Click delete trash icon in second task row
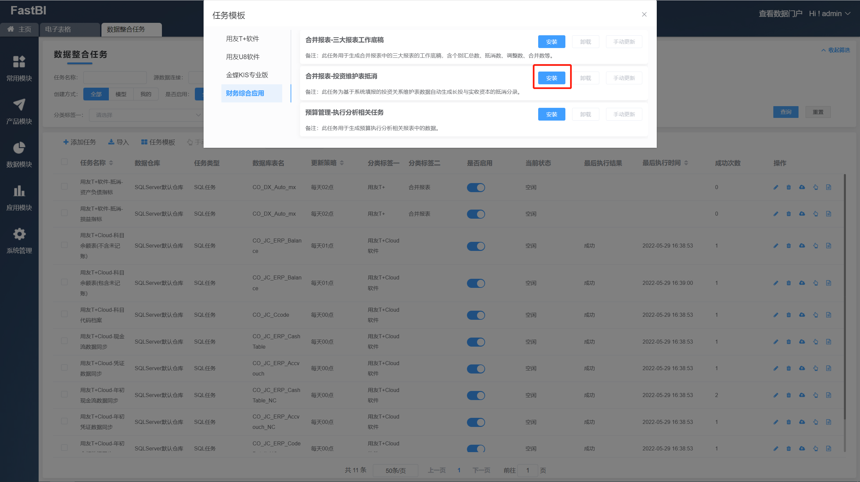860x482 pixels. coord(789,214)
